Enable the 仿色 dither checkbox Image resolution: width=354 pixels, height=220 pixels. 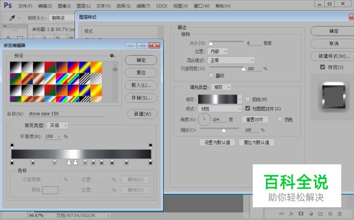[280, 119]
